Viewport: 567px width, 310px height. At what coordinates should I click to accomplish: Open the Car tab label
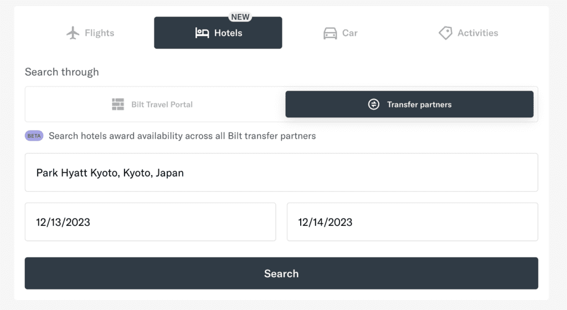coord(350,33)
